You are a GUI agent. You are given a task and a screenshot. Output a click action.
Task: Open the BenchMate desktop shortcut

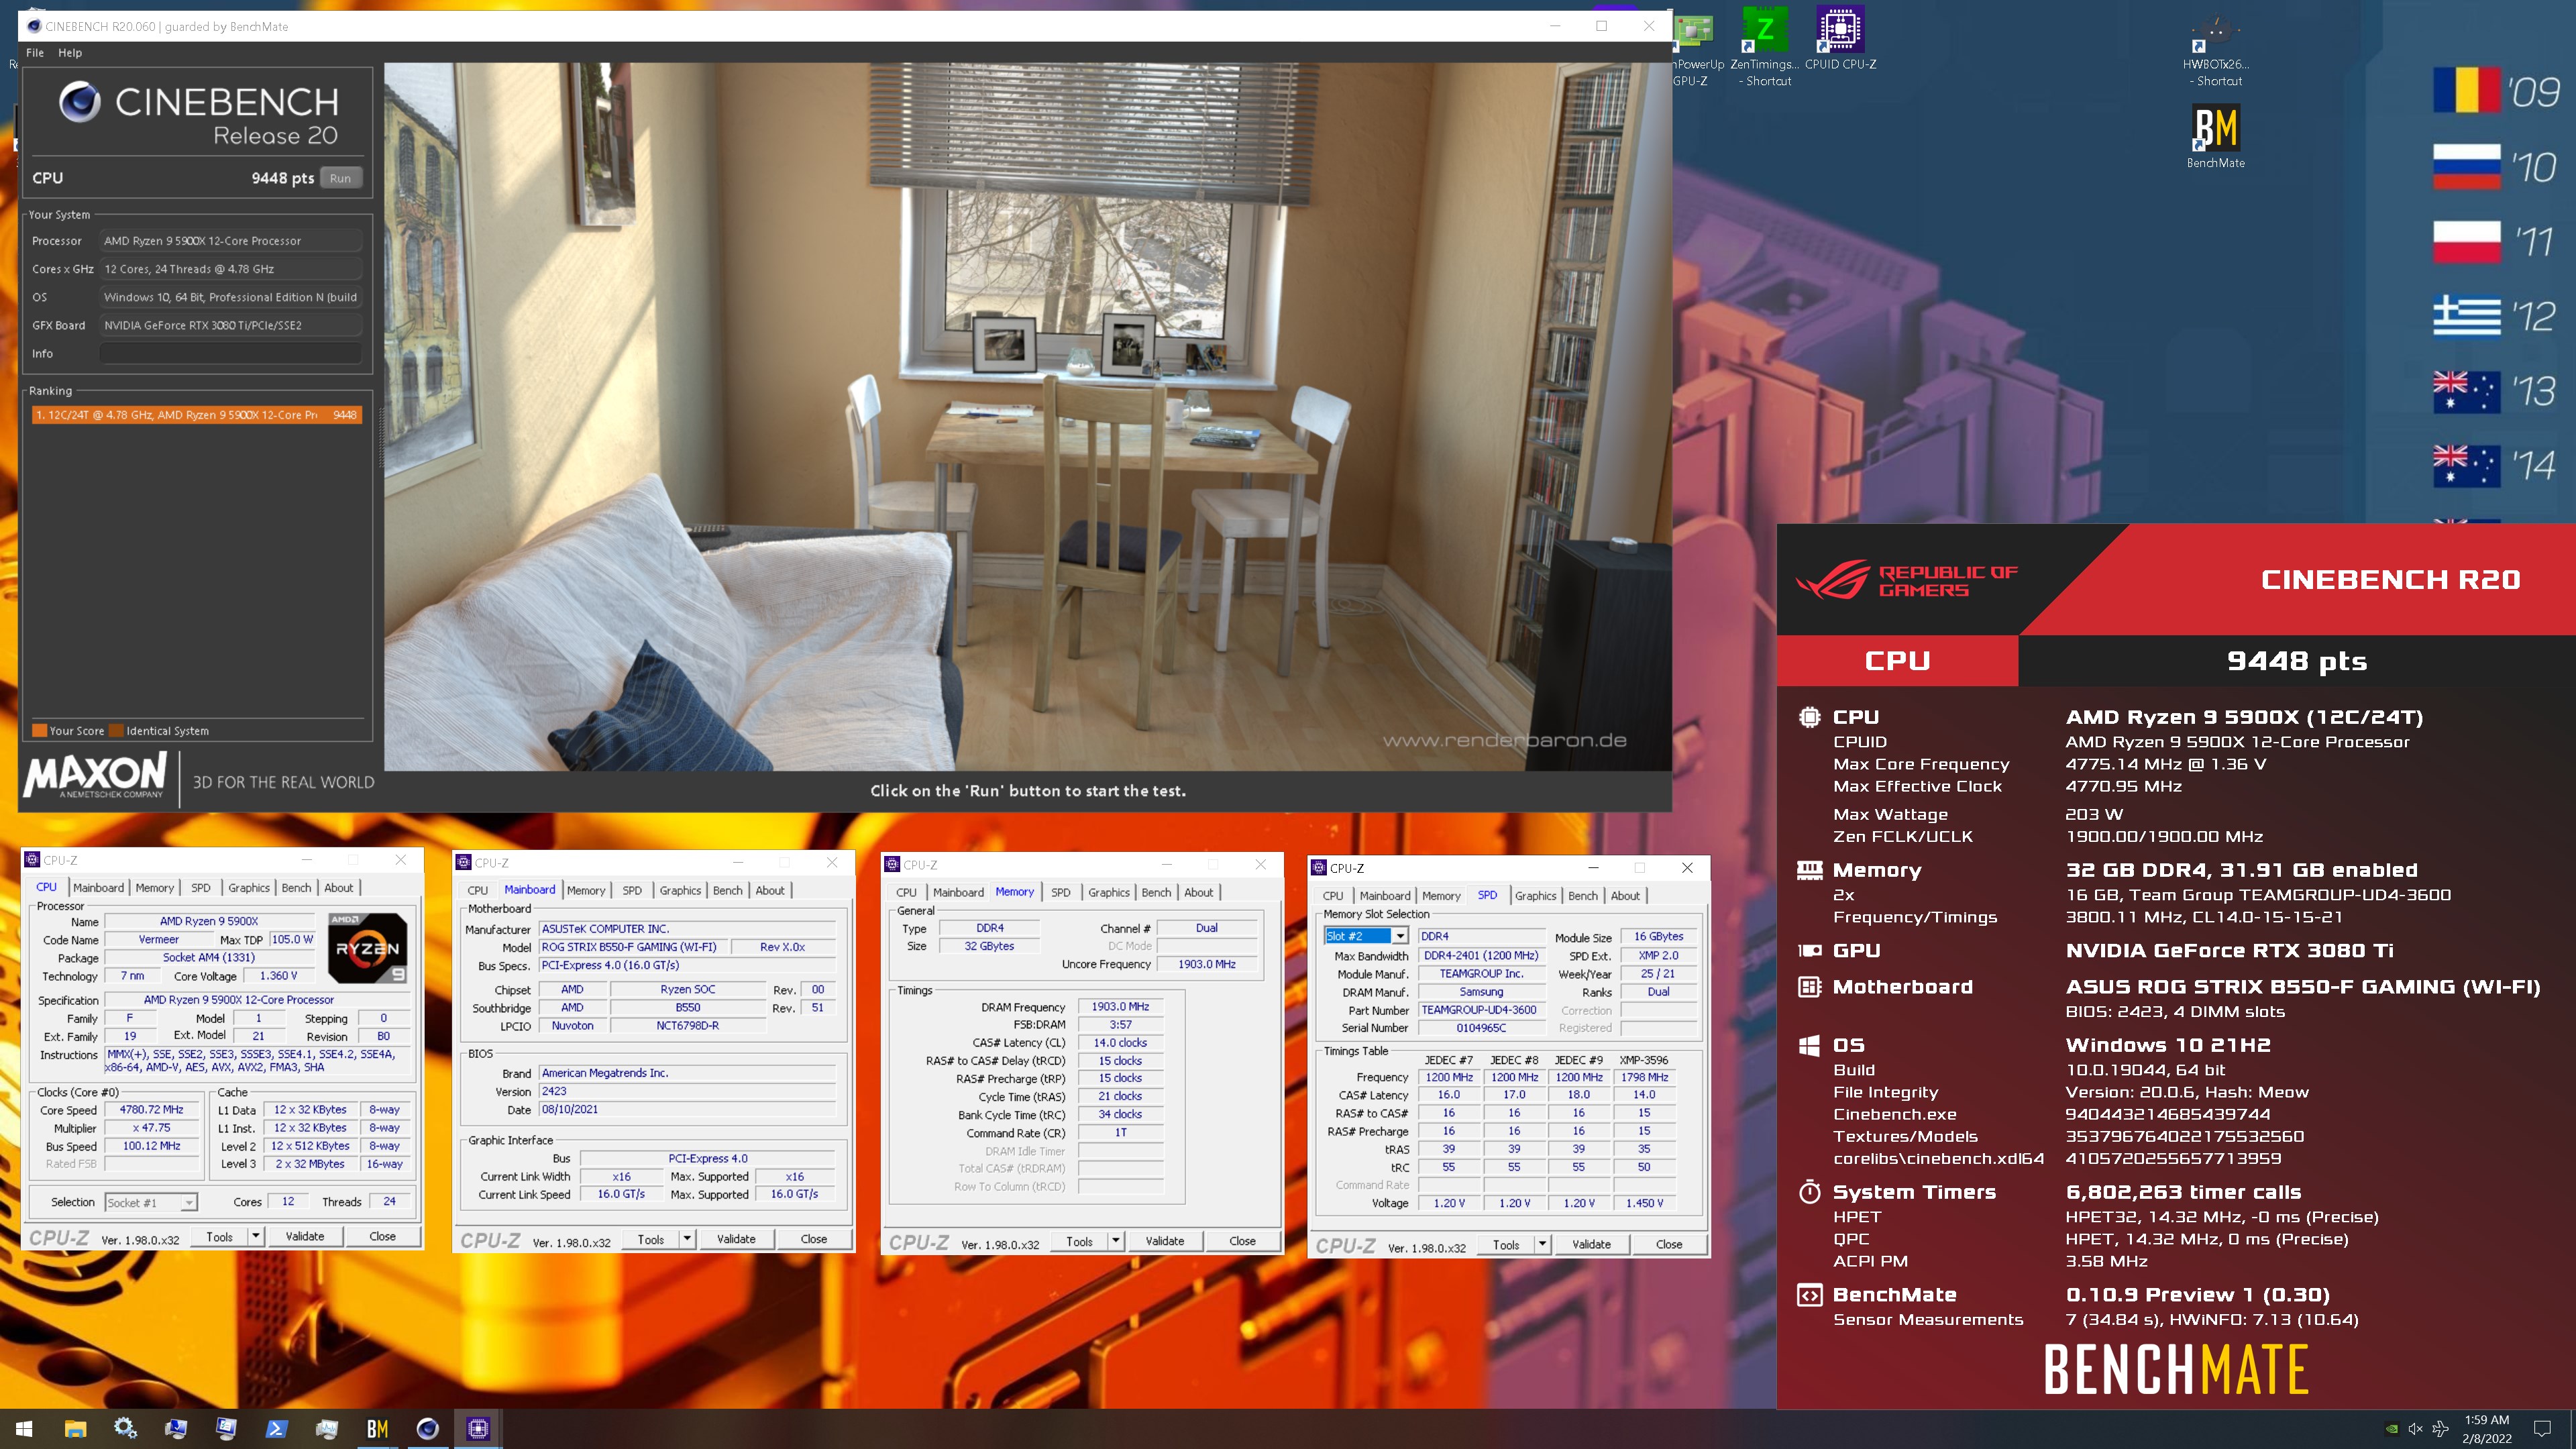click(x=2215, y=136)
